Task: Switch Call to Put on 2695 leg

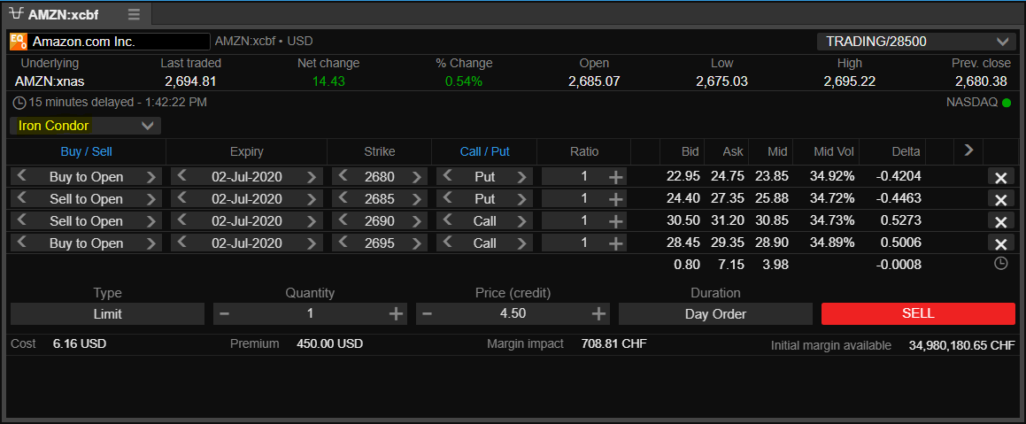Action: pos(521,243)
